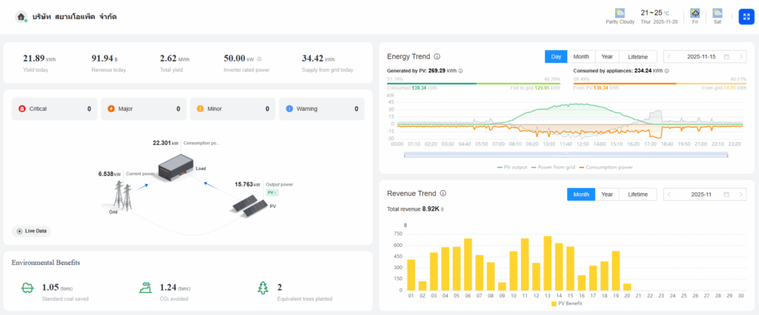759x315 pixels.
Task: Click the calendar icon in Energy Trend date
Action: [x=726, y=57]
